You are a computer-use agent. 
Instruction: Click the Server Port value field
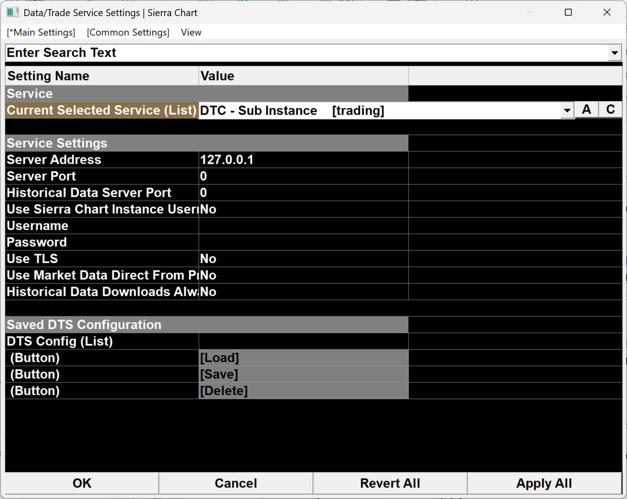[x=304, y=176]
